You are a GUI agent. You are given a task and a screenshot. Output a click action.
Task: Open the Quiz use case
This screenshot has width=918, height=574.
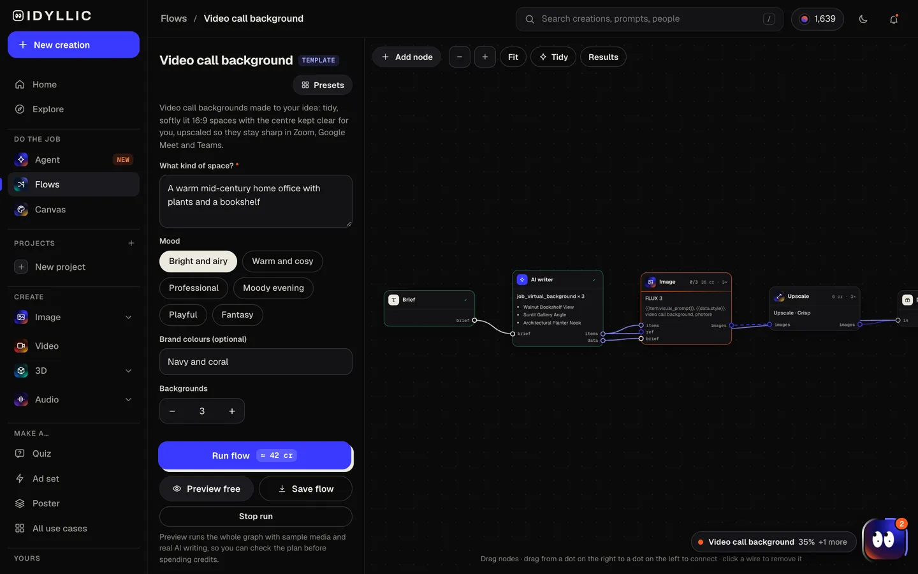pyautogui.click(x=73, y=453)
